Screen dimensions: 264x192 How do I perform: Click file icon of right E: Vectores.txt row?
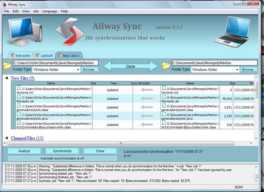164,88
